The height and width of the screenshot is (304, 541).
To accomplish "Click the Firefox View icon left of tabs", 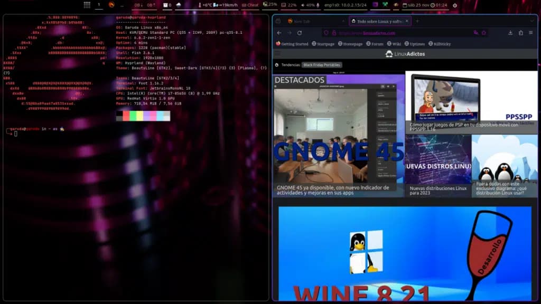I will tap(278, 21).
